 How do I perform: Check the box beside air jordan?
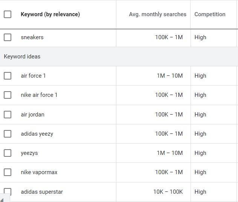point(8,115)
